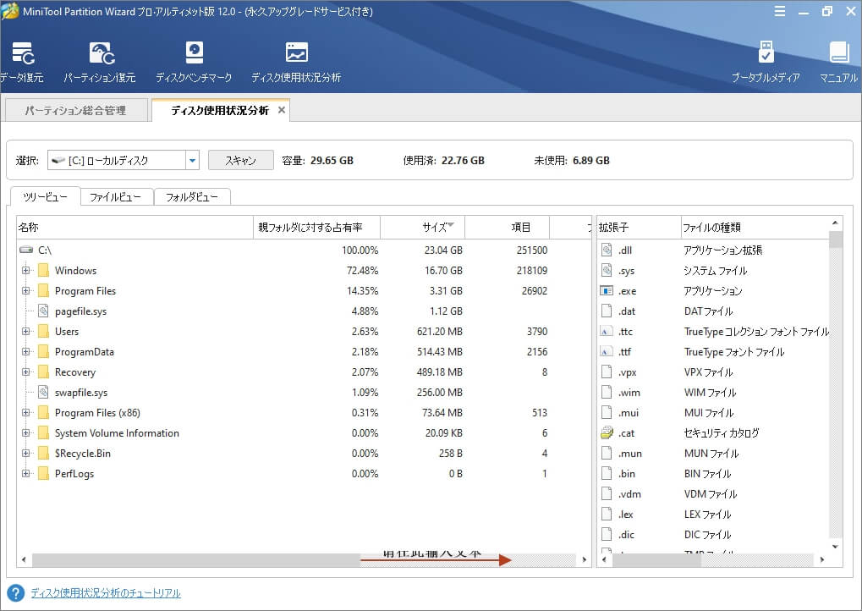The height and width of the screenshot is (611, 862).
Task: Close the ディスク使用状況分析 tab
Action: pyautogui.click(x=281, y=110)
